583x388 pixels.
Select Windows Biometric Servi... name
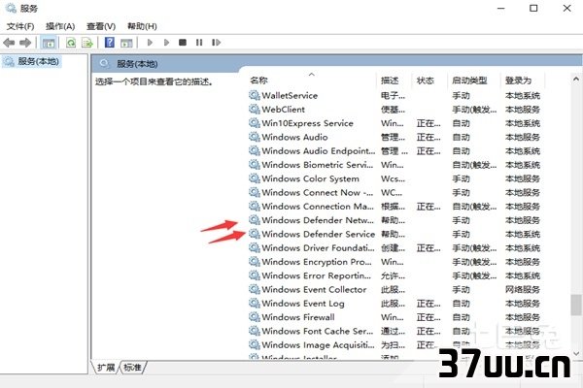point(317,165)
